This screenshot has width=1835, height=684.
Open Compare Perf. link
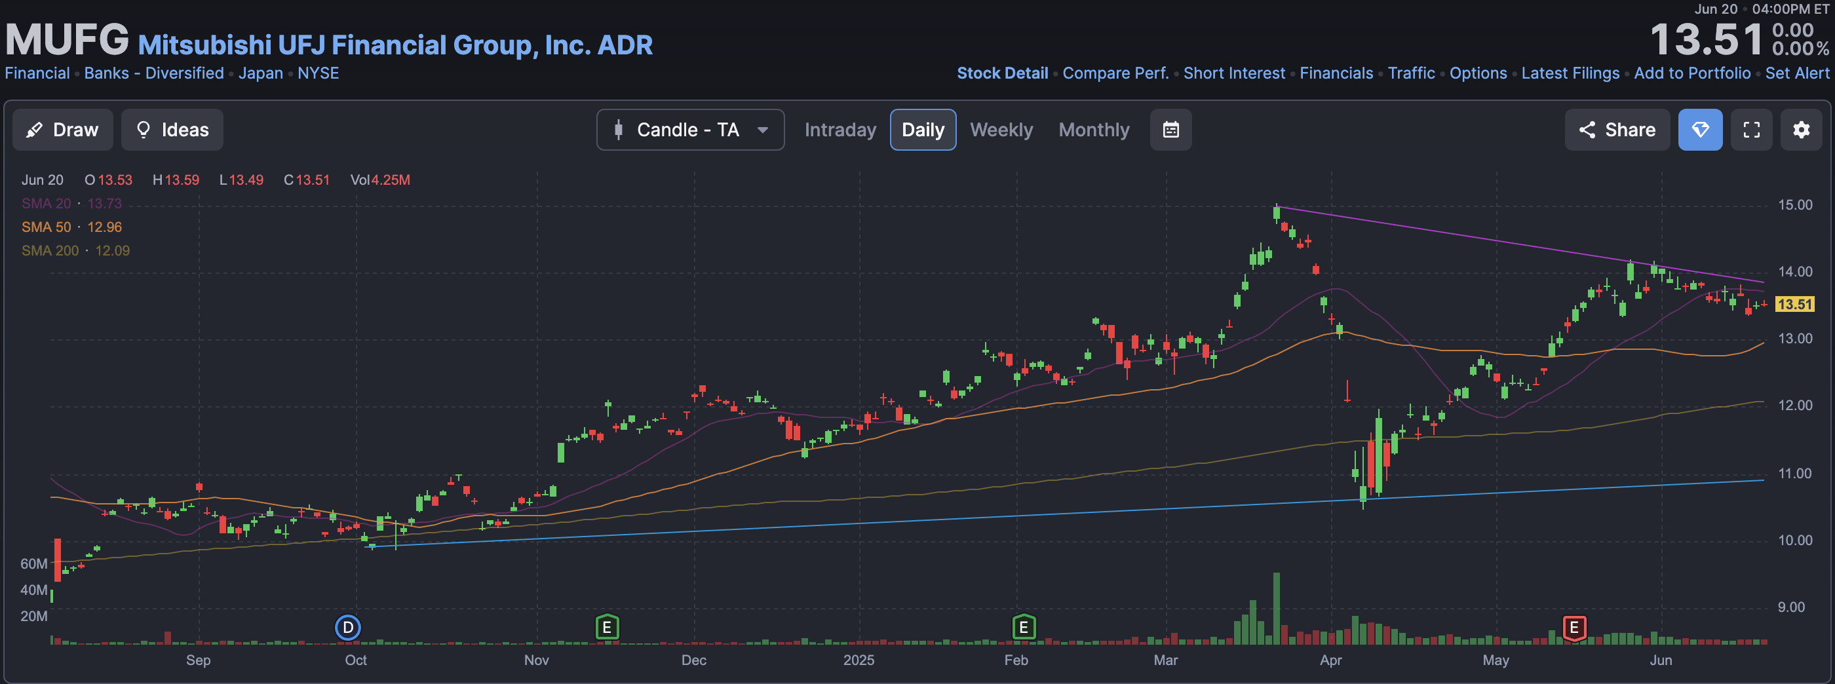click(1115, 73)
